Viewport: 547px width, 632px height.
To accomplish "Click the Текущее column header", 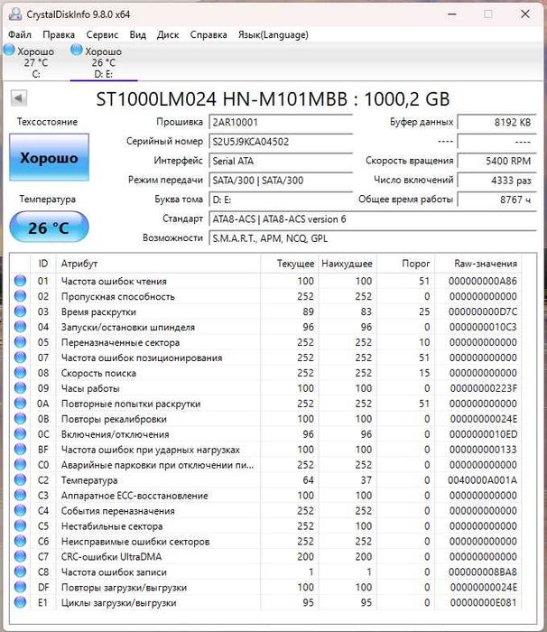I will 290,264.
